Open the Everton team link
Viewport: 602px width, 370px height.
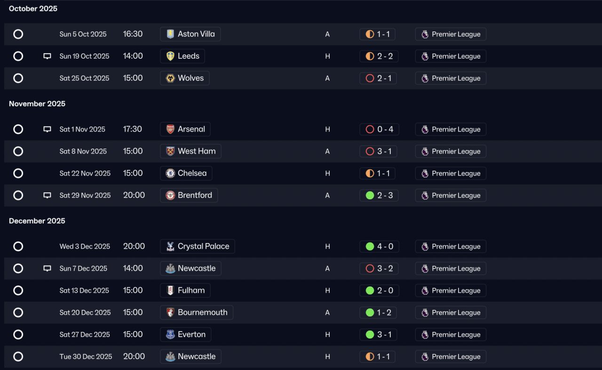coord(185,335)
